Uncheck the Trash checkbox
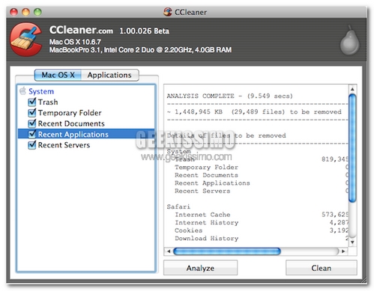The width and height of the screenshot is (374, 291). (x=32, y=102)
